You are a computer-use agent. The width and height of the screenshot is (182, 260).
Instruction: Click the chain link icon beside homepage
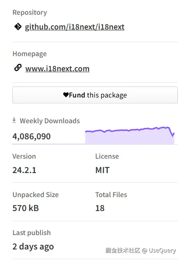pos(18,68)
